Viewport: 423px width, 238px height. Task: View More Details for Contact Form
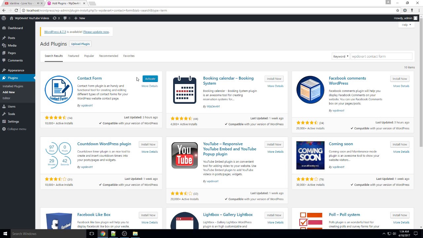[150, 86]
